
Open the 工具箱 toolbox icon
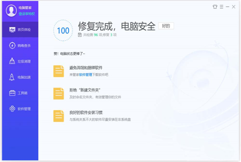click(12, 93)
